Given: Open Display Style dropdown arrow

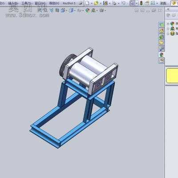Looking at the screenshot, I should pos(75,11).
